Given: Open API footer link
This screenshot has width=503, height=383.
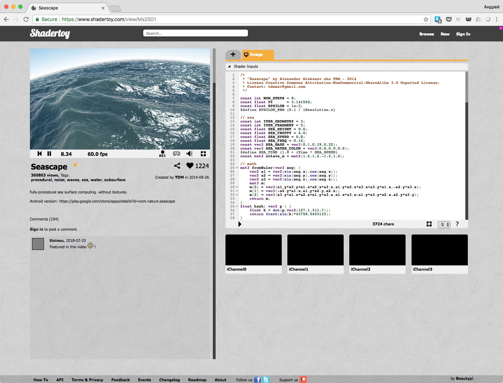Looking at the screenshot, I should 60,380.
